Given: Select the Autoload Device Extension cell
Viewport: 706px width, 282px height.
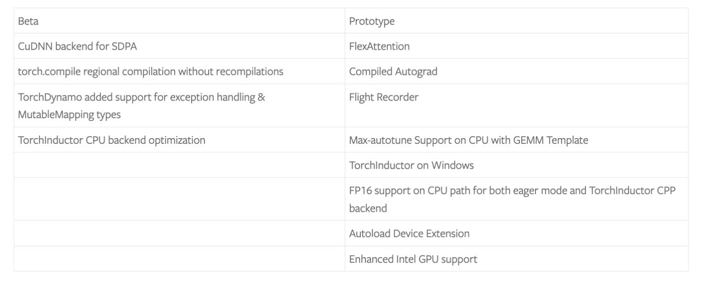Looking at the screenshot, I should tap(409, 233).
